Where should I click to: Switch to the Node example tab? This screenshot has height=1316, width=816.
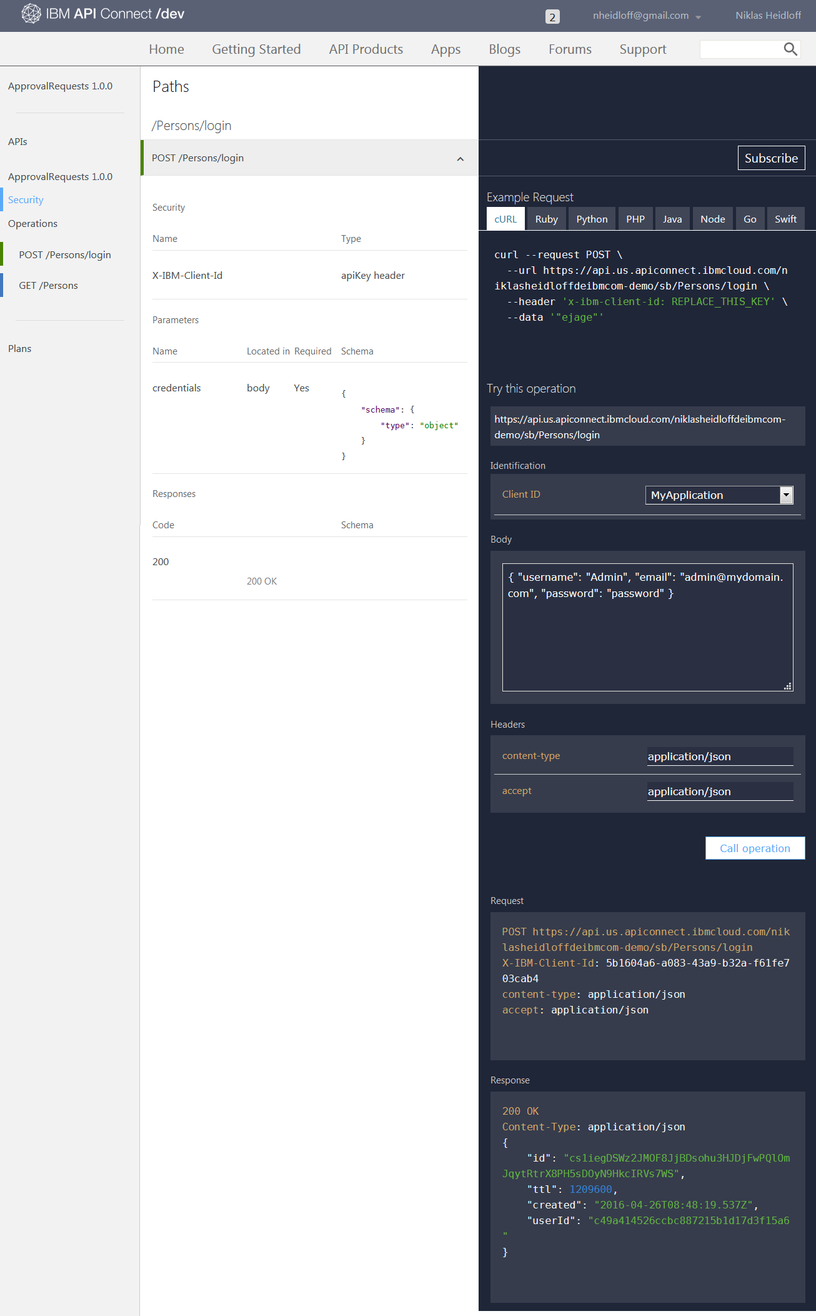click(x=713, y=219)
